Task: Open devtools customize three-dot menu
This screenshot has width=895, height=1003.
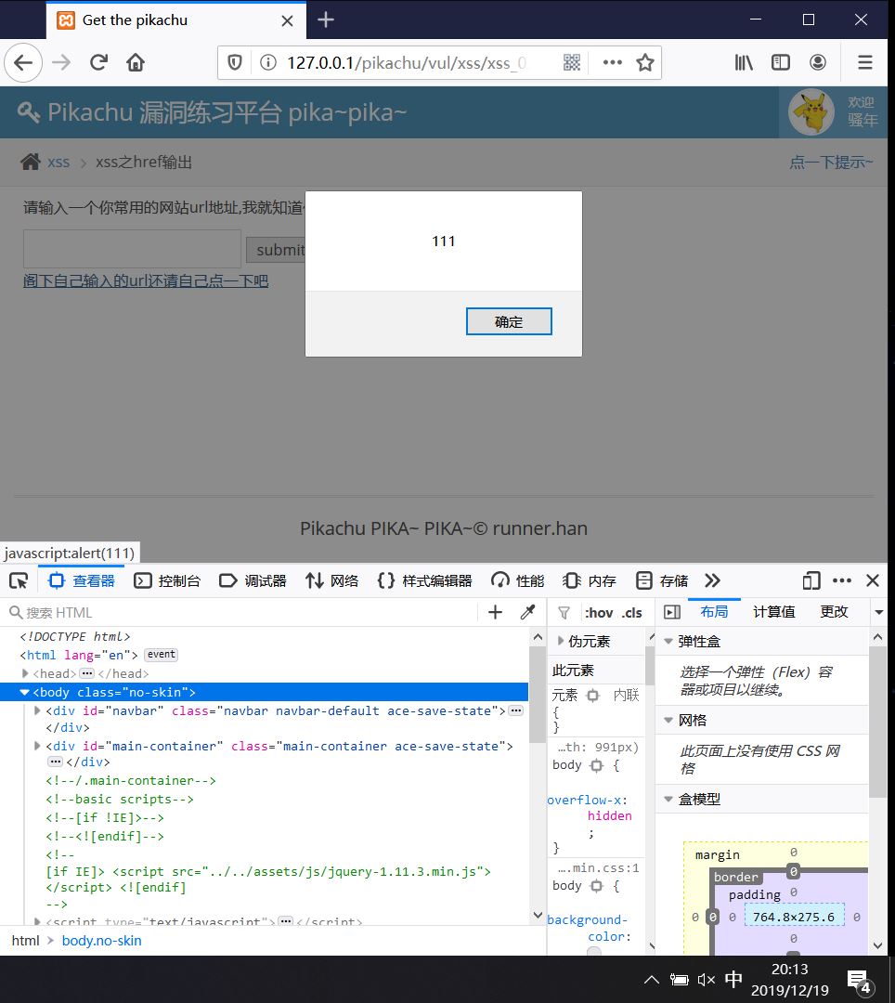Action: [842, 580]
